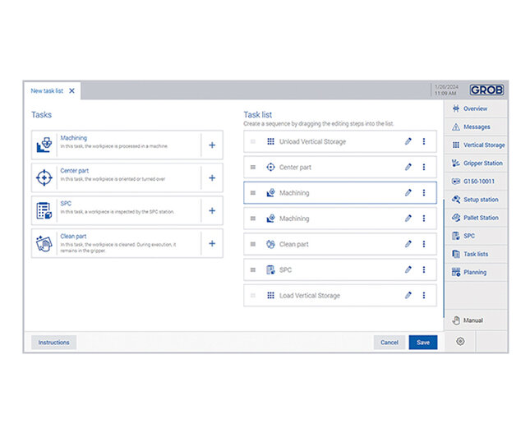Click the Save button
This screenshot has width=530, height=433.
click(x=423, y=343)
